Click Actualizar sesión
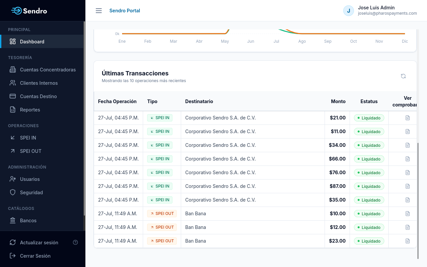 [39, 242]
